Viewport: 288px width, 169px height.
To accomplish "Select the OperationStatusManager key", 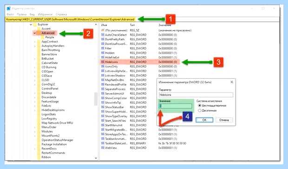I will click(x=57, y=140).
